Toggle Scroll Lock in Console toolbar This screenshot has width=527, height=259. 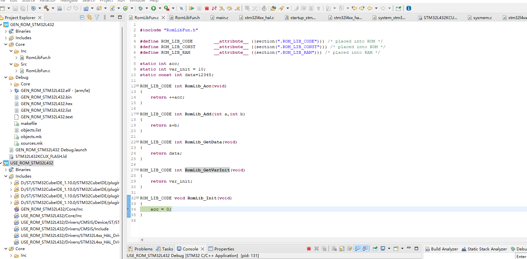[x=342, y=249]
